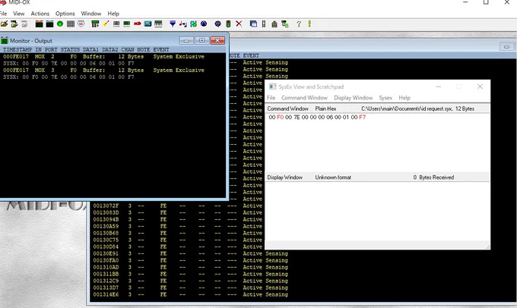Click the 0 Bytes Received status text
This screenshot has height=308, width=517.
433,178
